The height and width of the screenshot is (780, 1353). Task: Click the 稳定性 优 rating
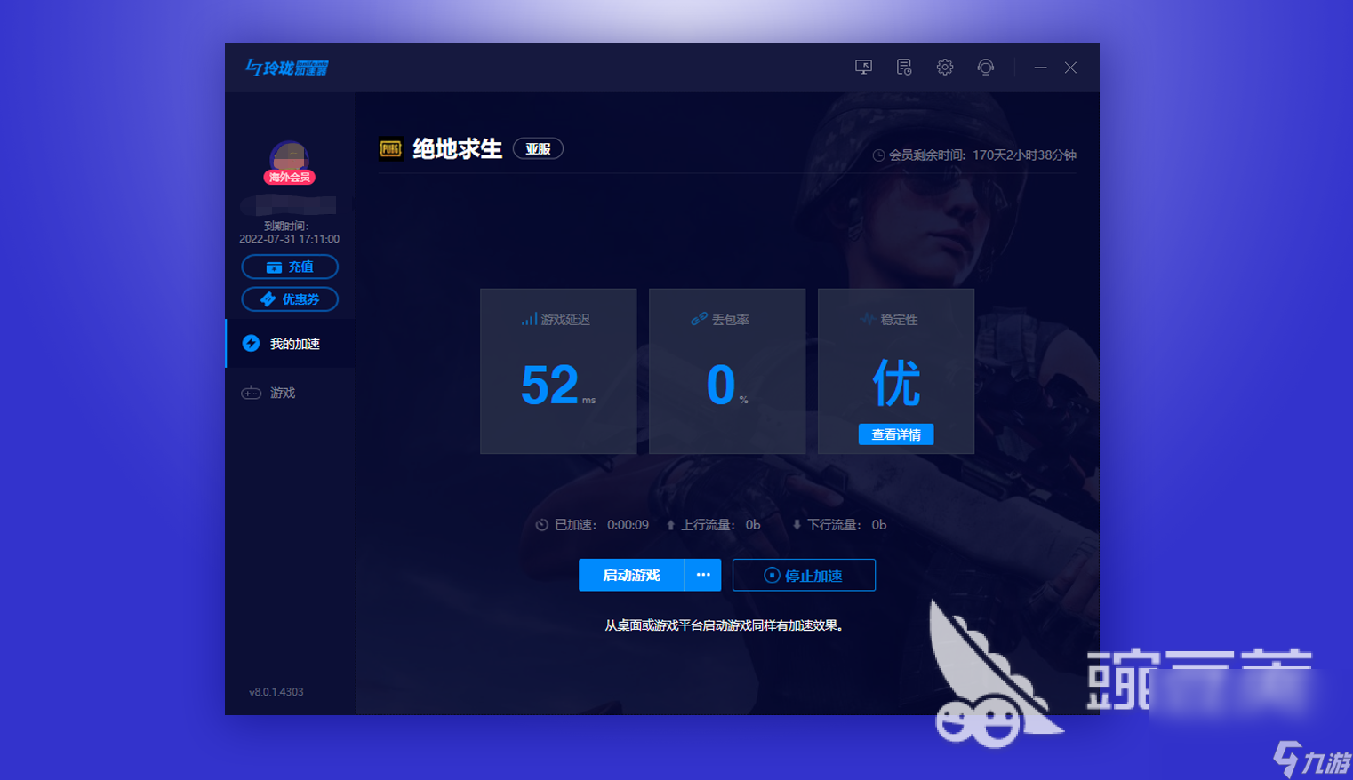click(x=896, y=383)
